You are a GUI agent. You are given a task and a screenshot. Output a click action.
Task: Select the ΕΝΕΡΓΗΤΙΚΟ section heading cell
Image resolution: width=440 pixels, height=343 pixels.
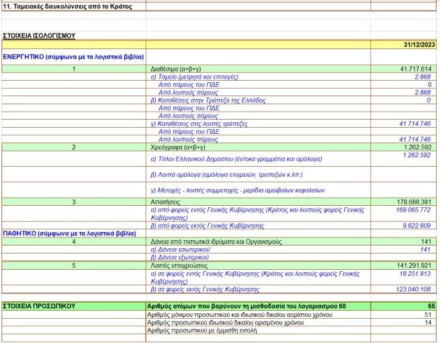[x=73, y=57]
